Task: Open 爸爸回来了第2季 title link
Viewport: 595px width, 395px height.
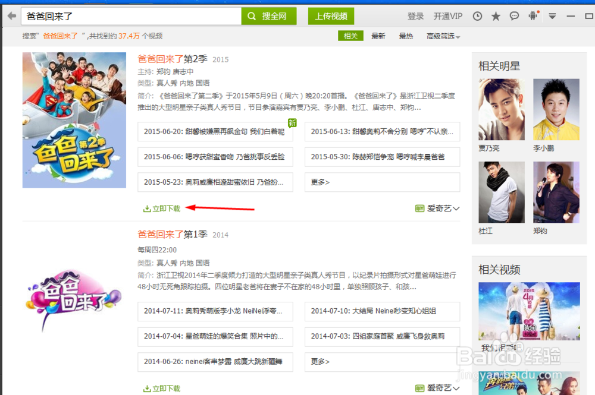Action: pos(173,59)
